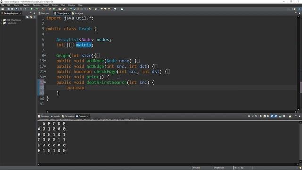Click the Java perspective icon at top right
Screen dimensions: 302x170
click(x=299, y=9)
